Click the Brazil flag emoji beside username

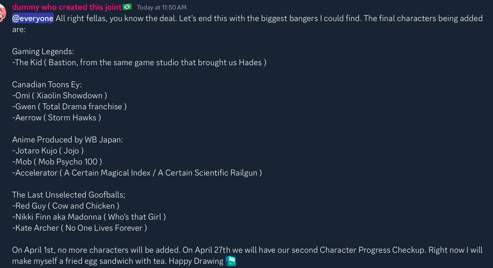(x=127, y=7)
